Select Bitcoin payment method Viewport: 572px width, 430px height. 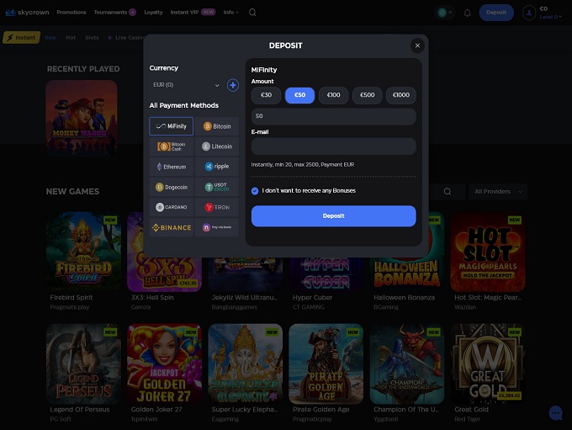click(x=217, y=126)
